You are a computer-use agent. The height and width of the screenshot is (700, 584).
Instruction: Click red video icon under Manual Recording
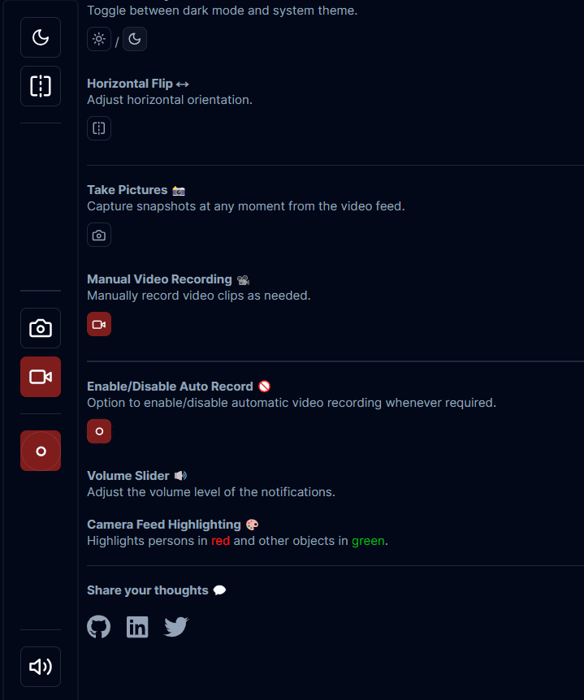[x=99, y=325]
